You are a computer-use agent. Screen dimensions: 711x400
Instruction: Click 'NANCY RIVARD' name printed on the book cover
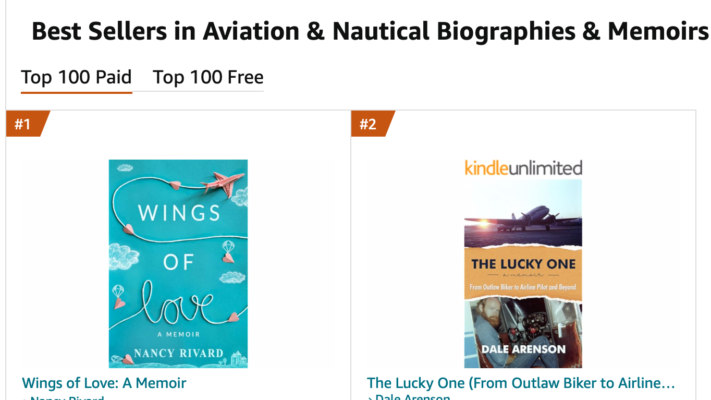point(178,353)
